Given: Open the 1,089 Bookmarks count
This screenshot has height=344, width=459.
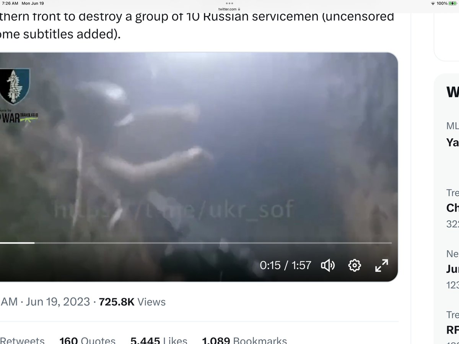Looking at the screenshot, I should (244, 341).
